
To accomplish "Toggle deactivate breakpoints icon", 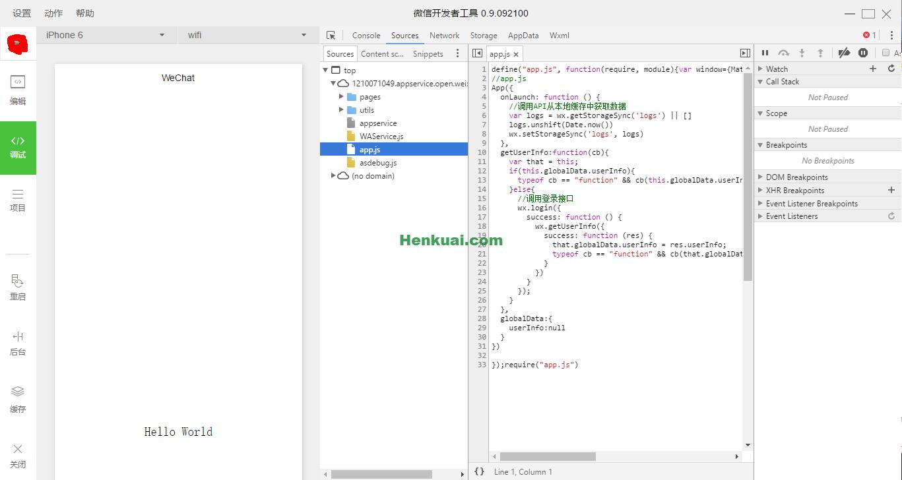I will (x=844, y=53).
